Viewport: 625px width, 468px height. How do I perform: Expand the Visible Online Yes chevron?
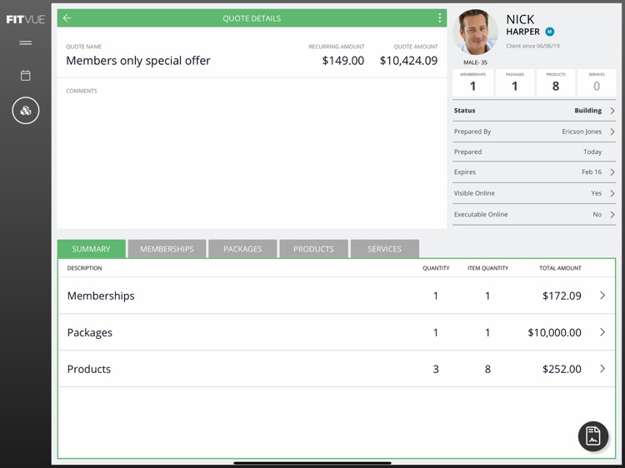pyautogui.click(x=612, y=193)
